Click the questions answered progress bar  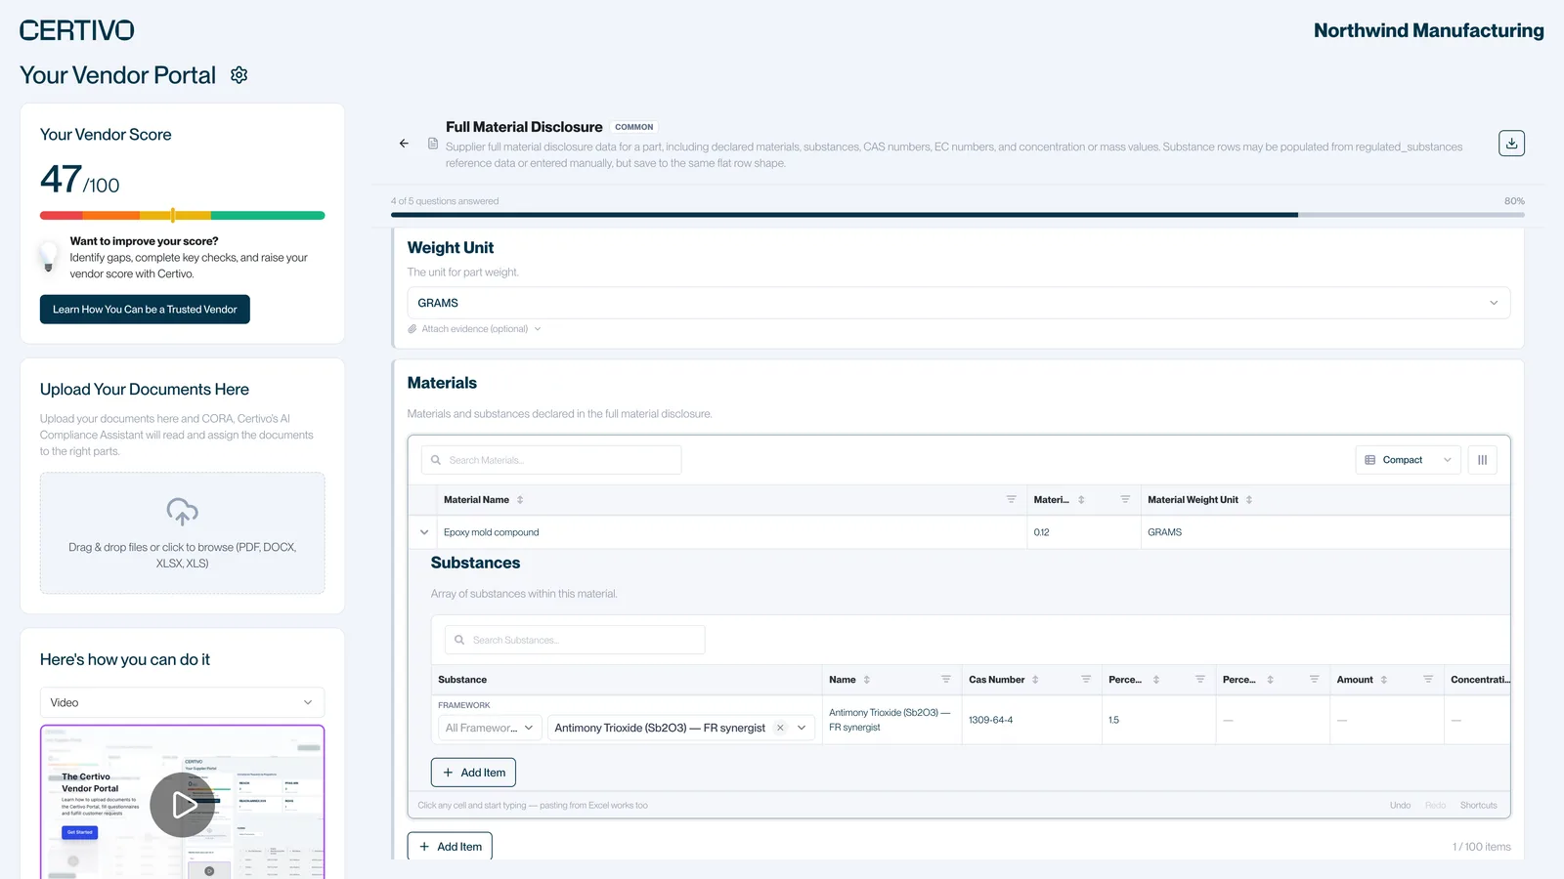[958, 215]
